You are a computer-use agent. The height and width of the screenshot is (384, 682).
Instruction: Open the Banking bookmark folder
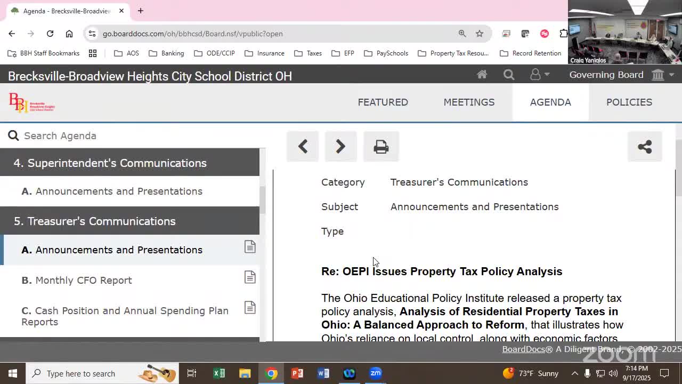point(166,53)
